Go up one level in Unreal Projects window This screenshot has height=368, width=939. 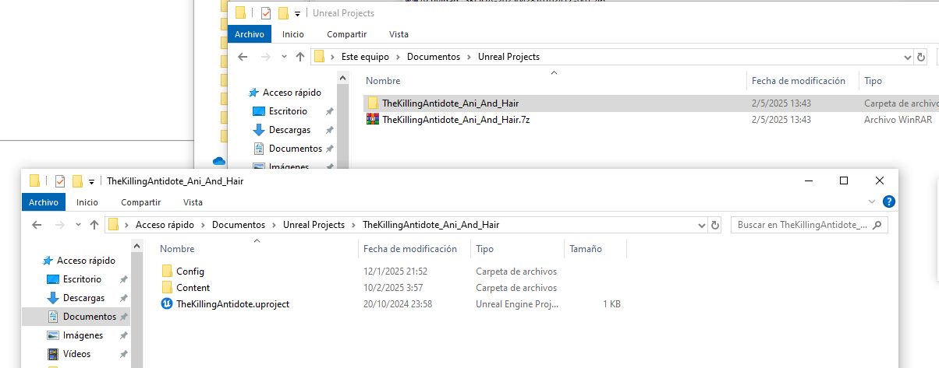300,57
